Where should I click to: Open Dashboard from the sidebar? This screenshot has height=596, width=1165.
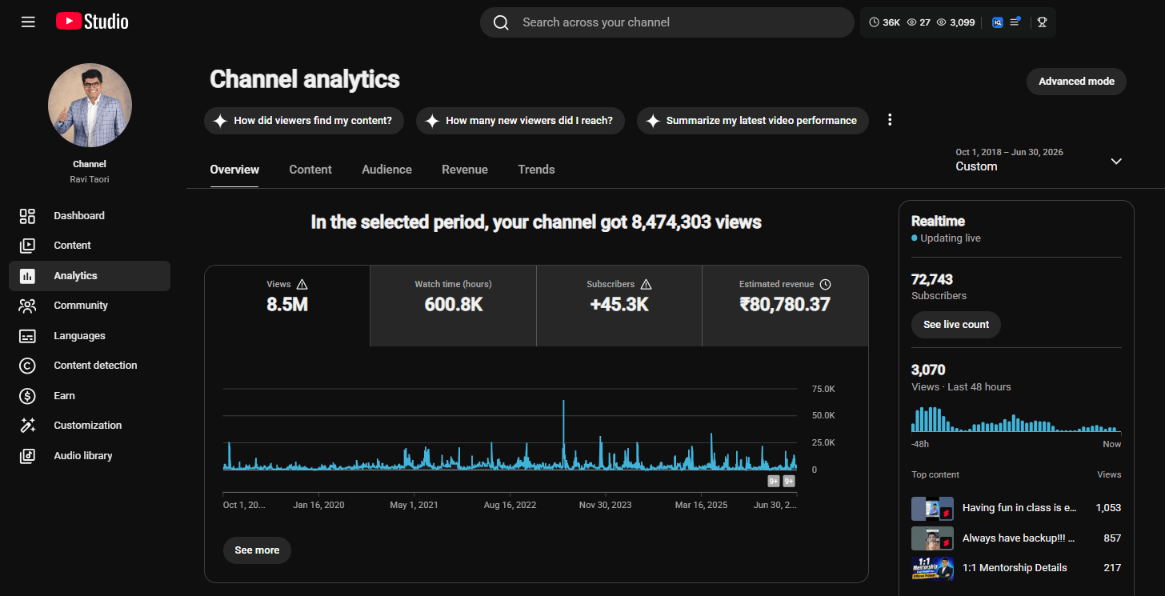coord(90,215)
